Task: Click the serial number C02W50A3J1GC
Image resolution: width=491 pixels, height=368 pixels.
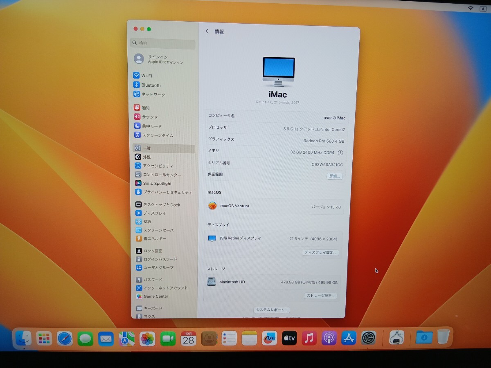Action: pos(327,164)
